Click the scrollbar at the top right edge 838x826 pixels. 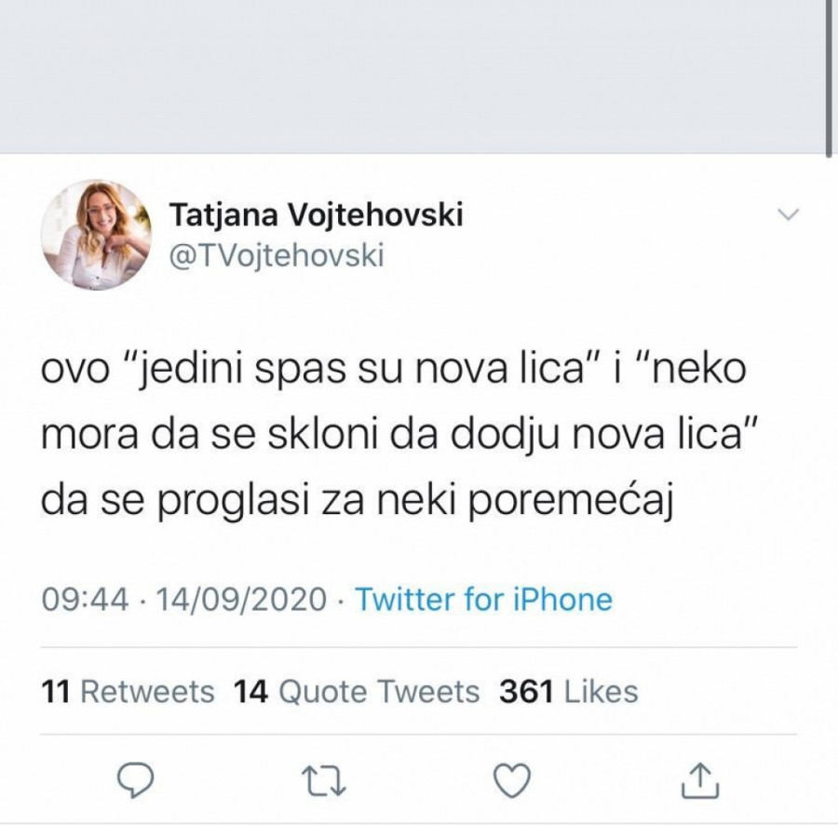click(831, 74)
